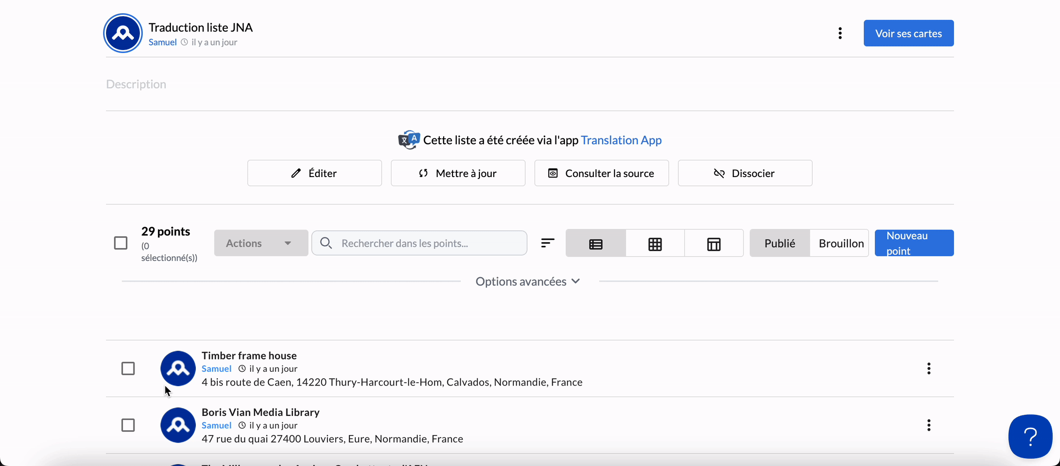Screen dimensions: 1060x466
Task: Click the Voir ses cartes button
Action: [909, 33]
